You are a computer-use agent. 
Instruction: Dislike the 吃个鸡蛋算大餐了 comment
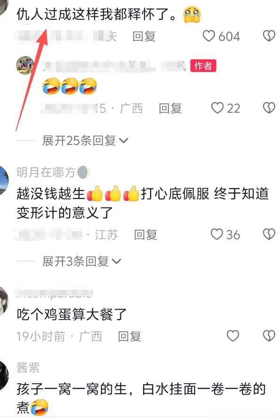269,336
